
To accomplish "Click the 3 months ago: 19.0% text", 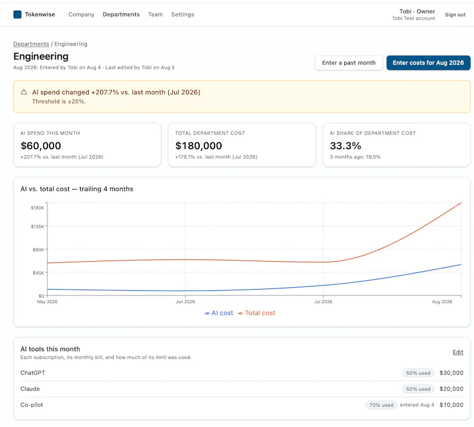I will (x=355, y=157).
